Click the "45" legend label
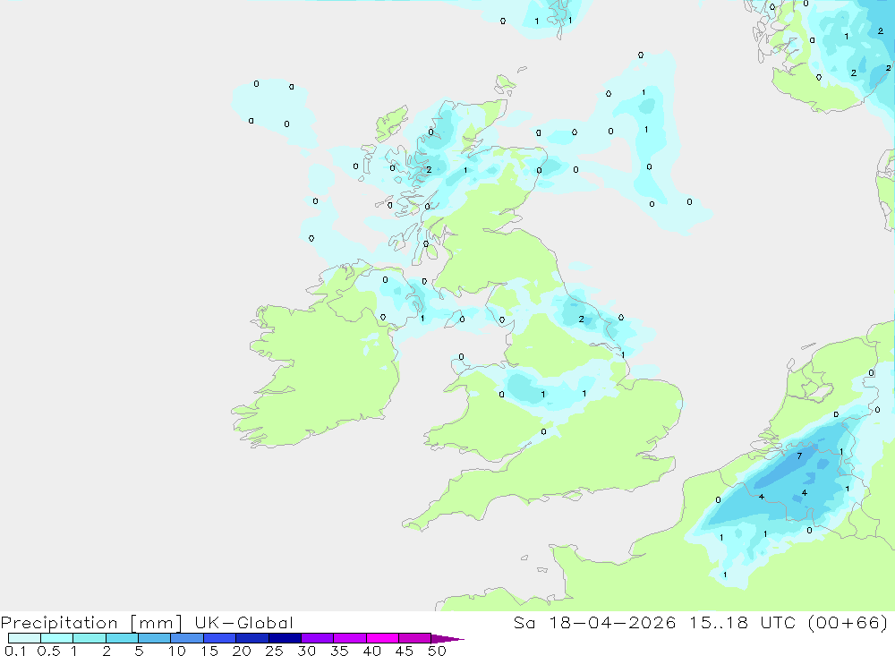 tap(405, 651)
